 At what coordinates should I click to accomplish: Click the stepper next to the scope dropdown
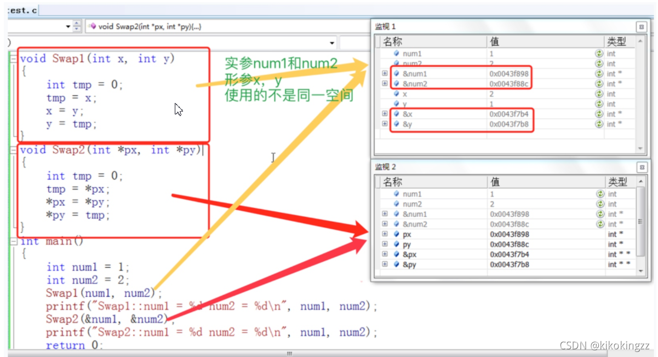coord(77,26)
